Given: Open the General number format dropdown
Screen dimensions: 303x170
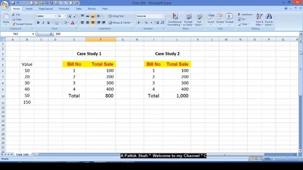Looking at the screenshot, I should coord(163,16).
